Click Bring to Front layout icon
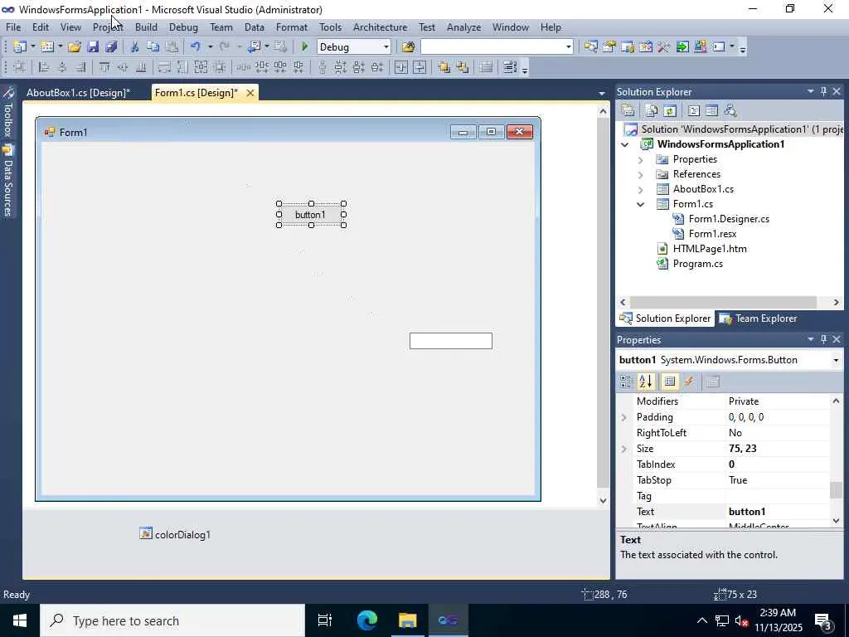Image resolution: width=849 pixels, height=637 pixels. (444, 67)
